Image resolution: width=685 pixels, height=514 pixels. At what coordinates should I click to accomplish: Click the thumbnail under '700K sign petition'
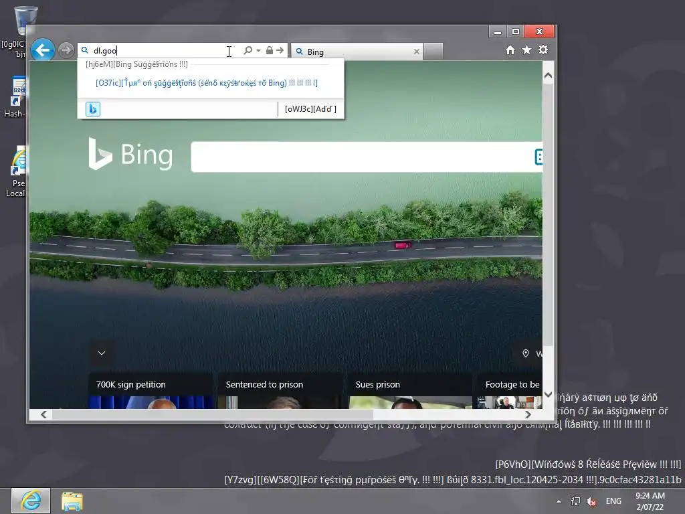coord(151,402)
